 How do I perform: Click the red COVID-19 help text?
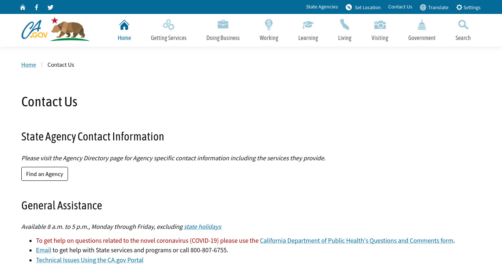pyautogui.click(x=147, y=241)
